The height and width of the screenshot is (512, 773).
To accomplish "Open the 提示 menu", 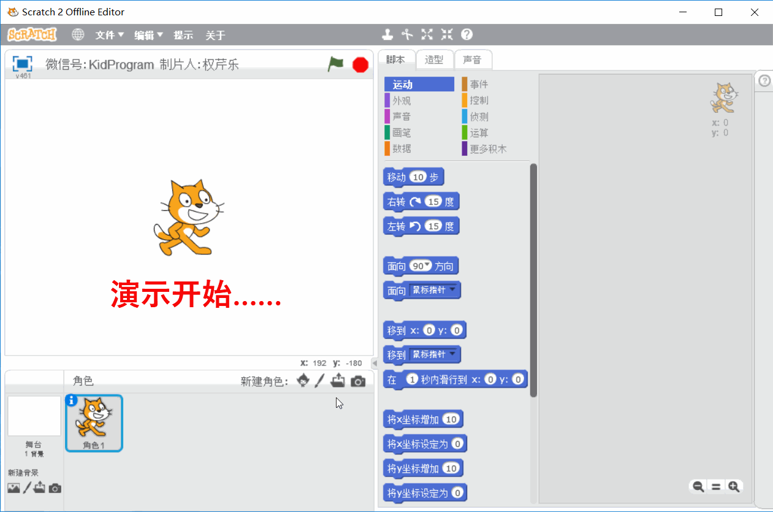I will point(183,35).
